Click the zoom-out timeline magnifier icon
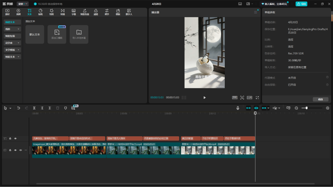 tap(296, 108)
